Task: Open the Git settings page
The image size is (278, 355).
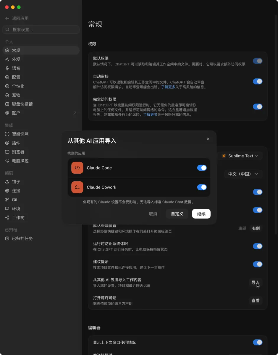Action: tap(41, 200)
